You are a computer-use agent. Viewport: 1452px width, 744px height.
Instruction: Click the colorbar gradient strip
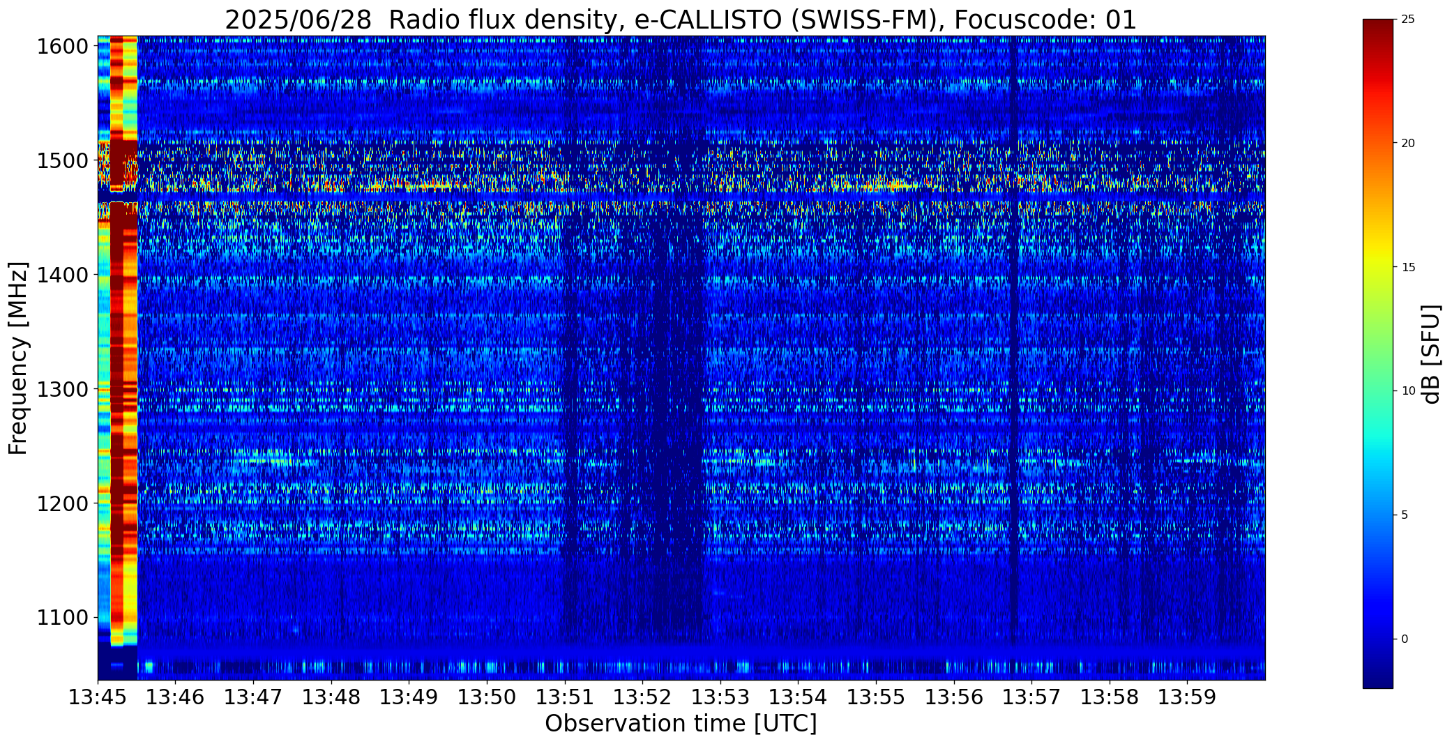[x=1378, y=354]
